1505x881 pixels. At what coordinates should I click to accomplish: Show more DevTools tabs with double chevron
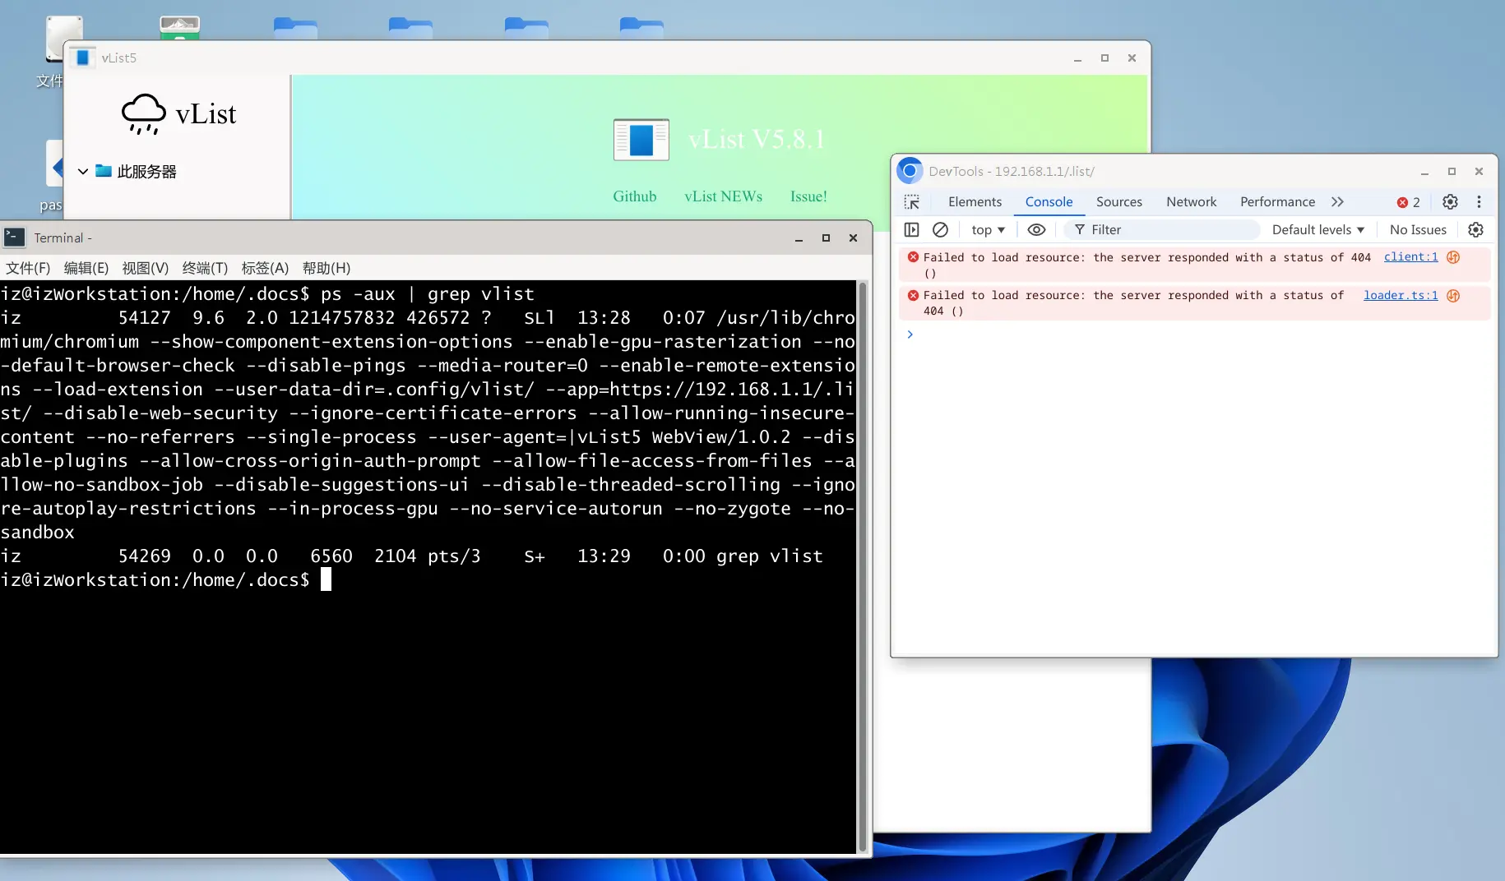coord(1337,202)
